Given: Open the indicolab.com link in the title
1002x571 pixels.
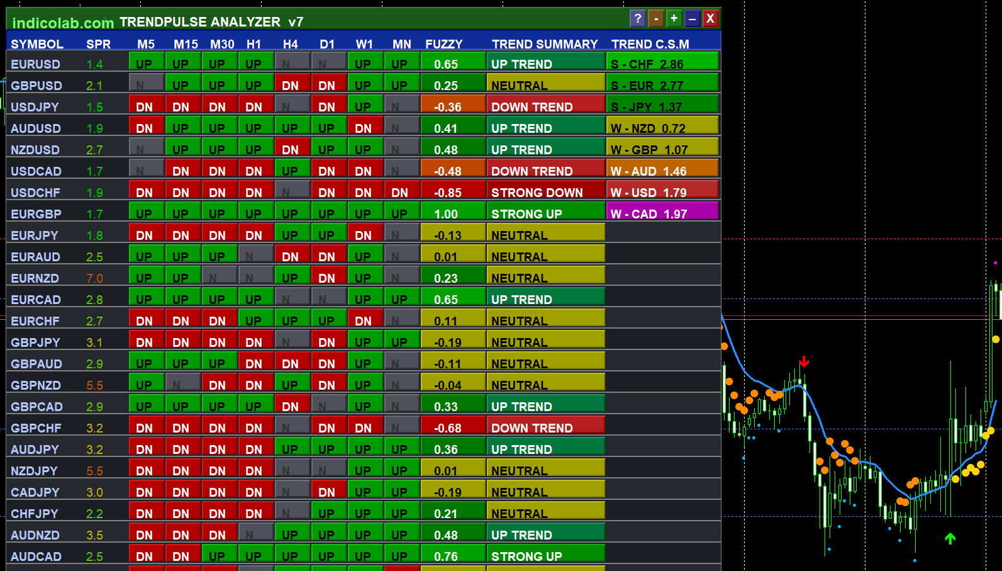Looking at the screenshot, I should (63, 23).
